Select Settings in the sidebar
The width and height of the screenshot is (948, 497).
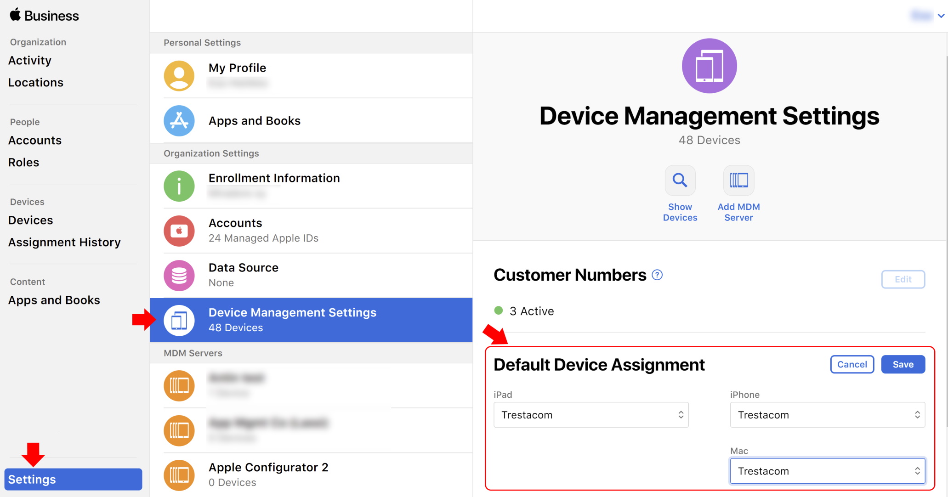click(x=74, y=479)
